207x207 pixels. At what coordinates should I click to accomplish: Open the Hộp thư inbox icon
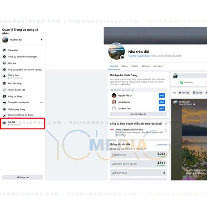[x=4, y=63]
